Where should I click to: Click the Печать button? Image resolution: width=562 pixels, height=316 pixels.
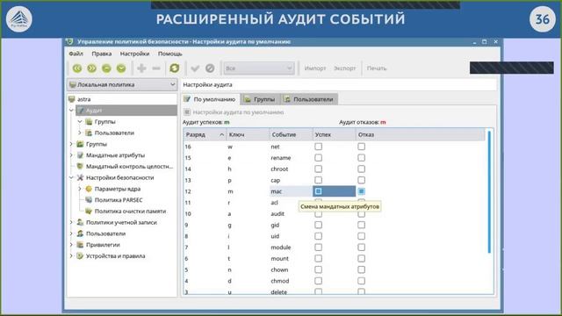tap(377, 68)
